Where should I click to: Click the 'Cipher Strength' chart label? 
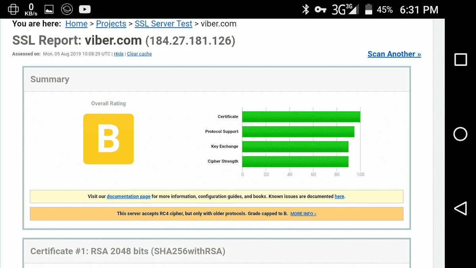(223, 162)
